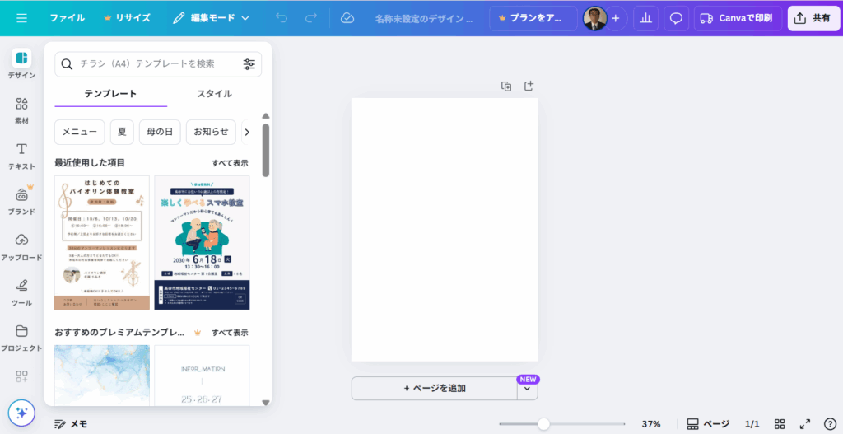Click すべて表示 beside 最近使用した項目
This screenshot has width=843, height=434.
(230, 163)
